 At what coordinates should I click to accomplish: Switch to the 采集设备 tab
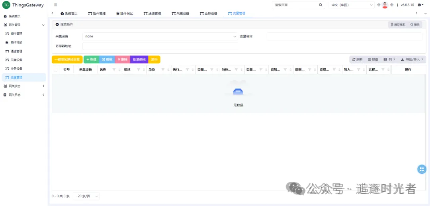click(180, 13)
